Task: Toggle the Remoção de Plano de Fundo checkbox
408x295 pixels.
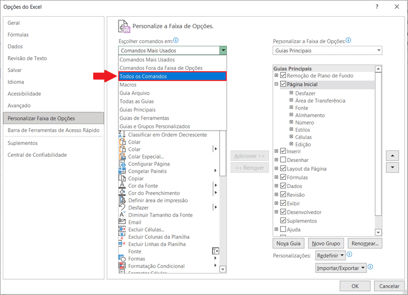Action: (x=283, y=75)
